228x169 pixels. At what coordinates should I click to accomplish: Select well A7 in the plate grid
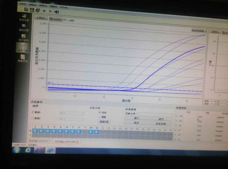coord(72,132)
